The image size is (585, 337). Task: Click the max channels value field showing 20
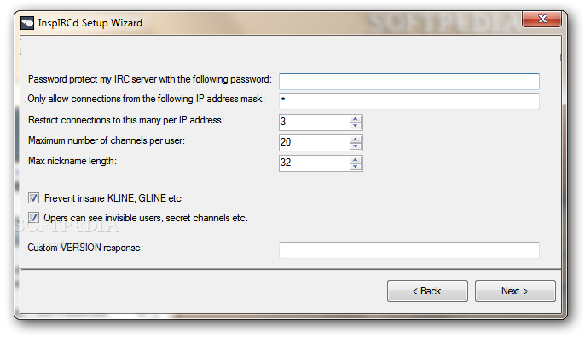coord(315,143)
